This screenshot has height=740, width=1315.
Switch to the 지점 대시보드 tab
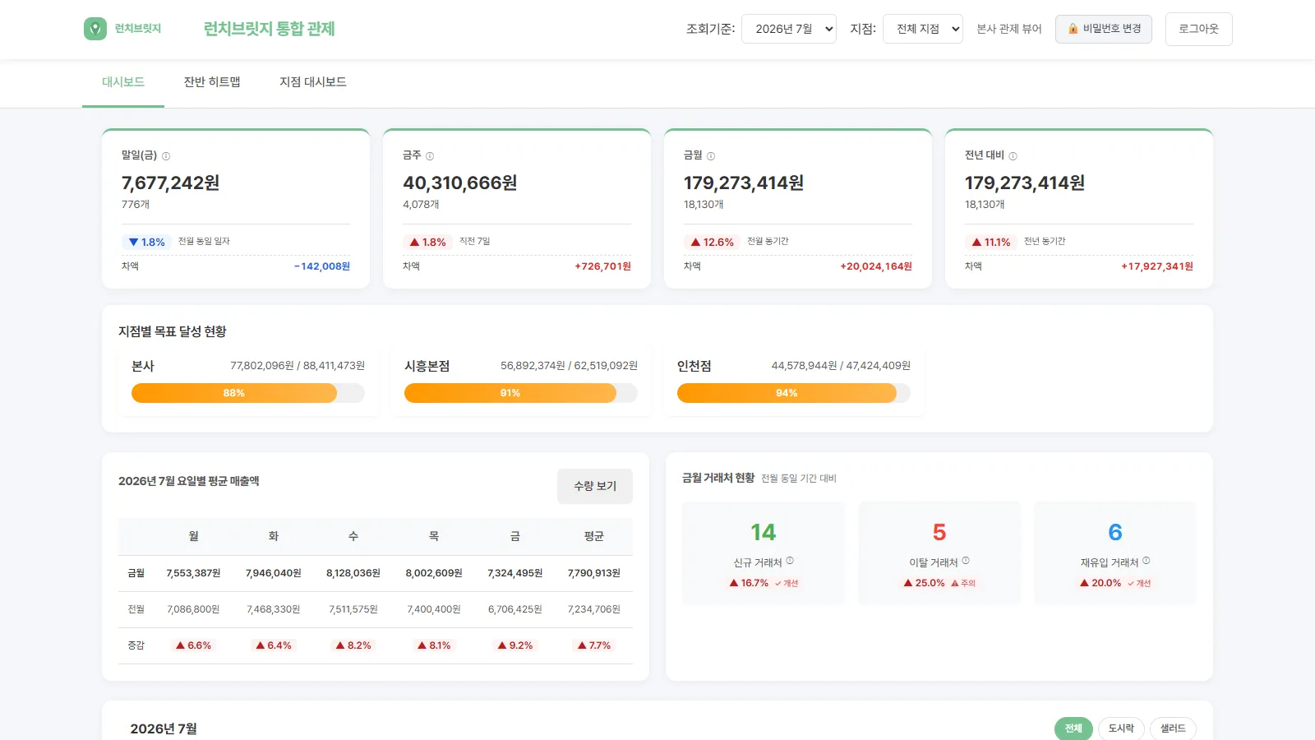(x=313, y=82)
